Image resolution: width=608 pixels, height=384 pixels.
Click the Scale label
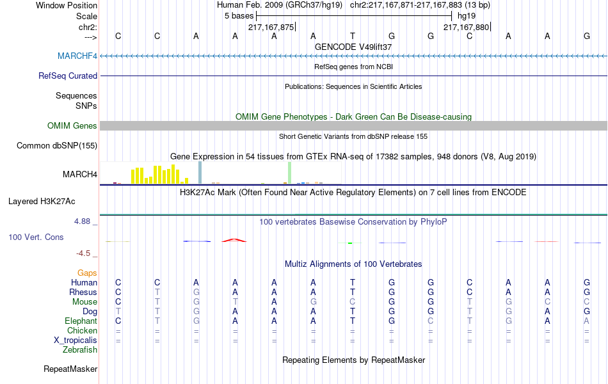(86, 16)
